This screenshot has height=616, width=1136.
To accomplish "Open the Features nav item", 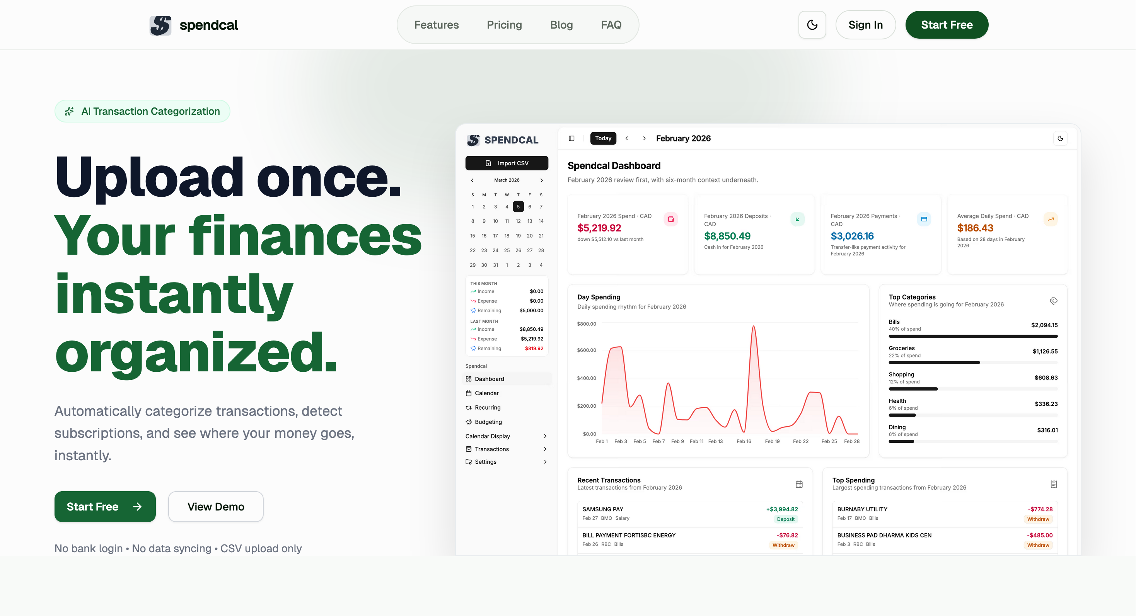I will tap(436, 25).
